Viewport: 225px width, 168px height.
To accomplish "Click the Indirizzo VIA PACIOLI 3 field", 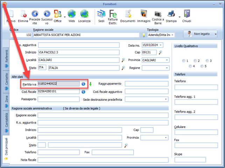I will [x=79, y=53].
